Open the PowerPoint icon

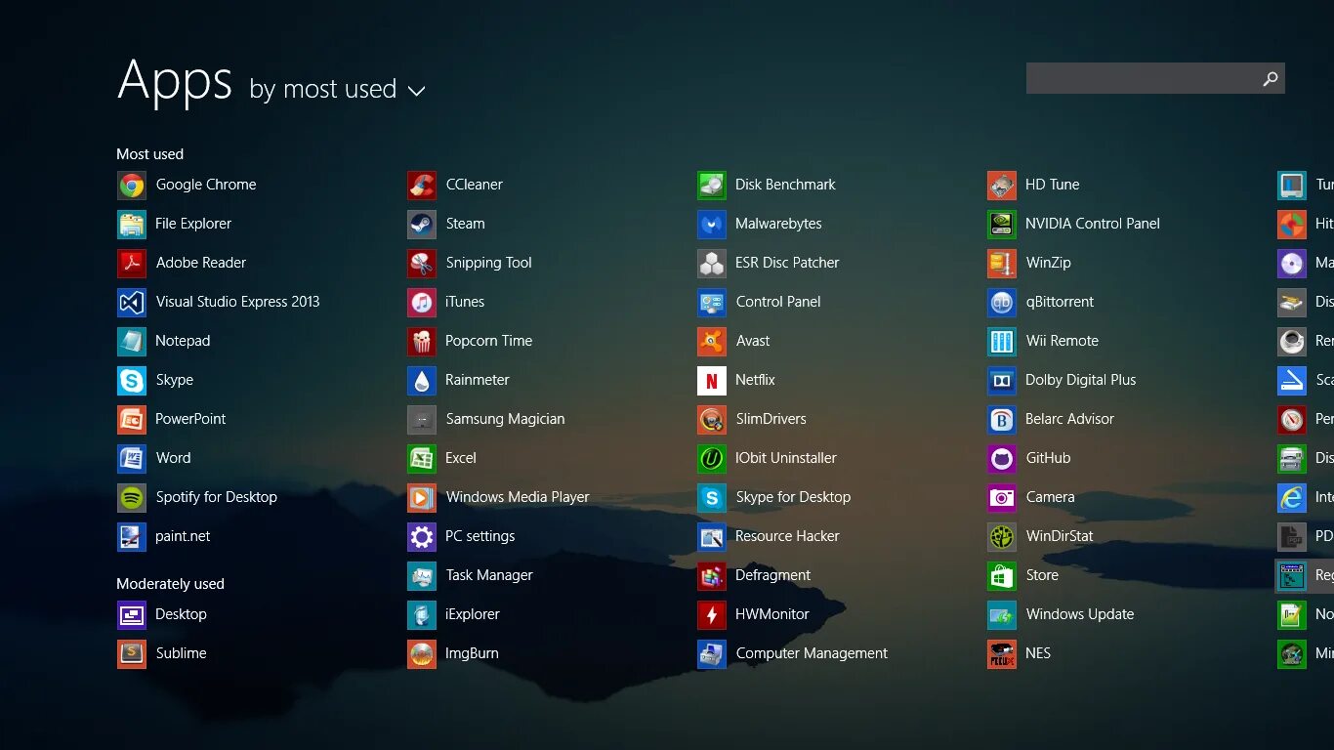pyautogui.click(x=132, y=419)
